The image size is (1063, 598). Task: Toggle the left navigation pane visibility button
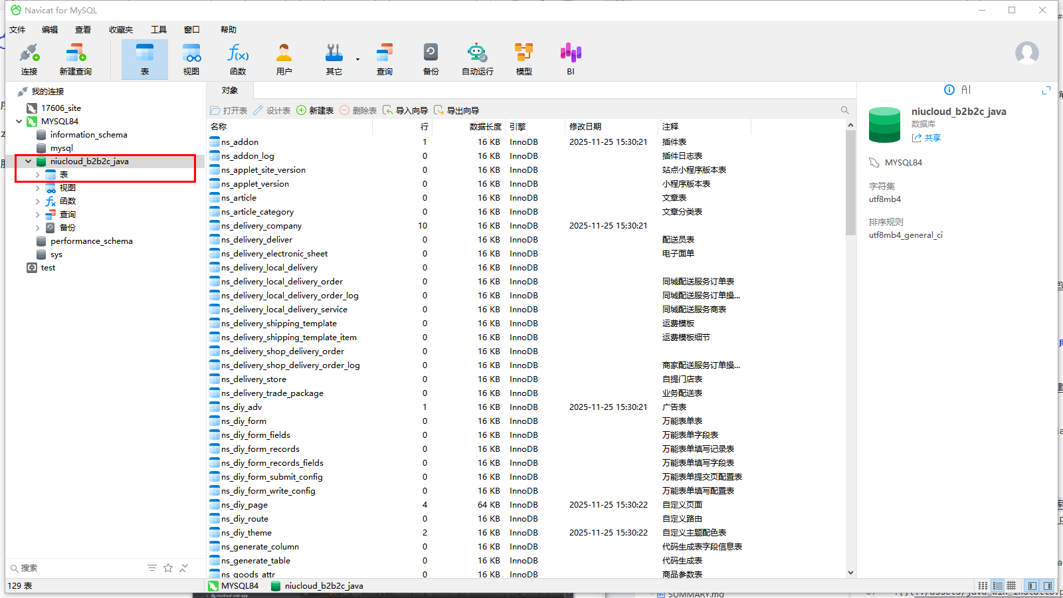(x=1032, y=586)
